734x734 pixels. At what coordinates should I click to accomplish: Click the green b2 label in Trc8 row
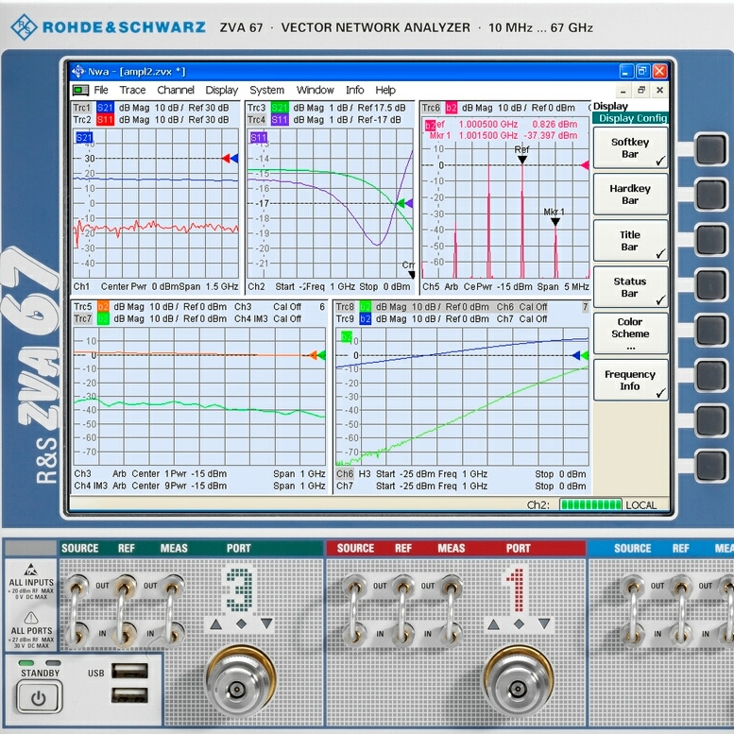coord(366,307)
